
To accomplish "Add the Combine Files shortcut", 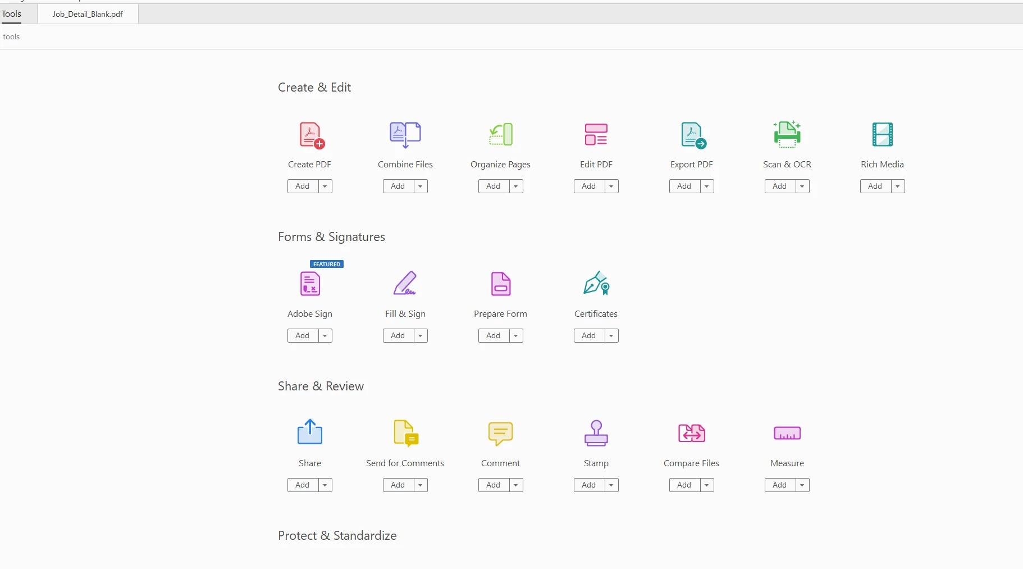I will [x=398, y=186].
